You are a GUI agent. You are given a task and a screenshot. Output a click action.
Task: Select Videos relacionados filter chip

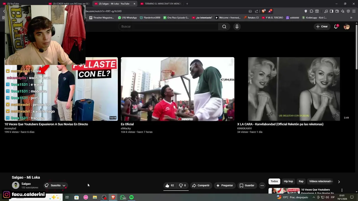(321, 181)
